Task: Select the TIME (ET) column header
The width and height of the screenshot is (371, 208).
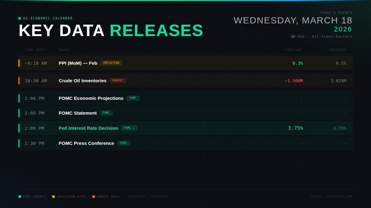Action: tap(34, 50)
